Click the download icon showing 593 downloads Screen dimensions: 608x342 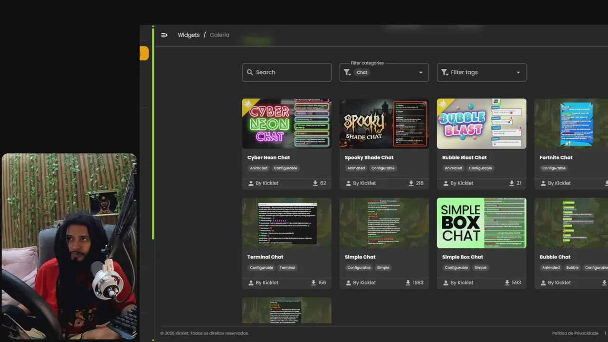[508, 283]
